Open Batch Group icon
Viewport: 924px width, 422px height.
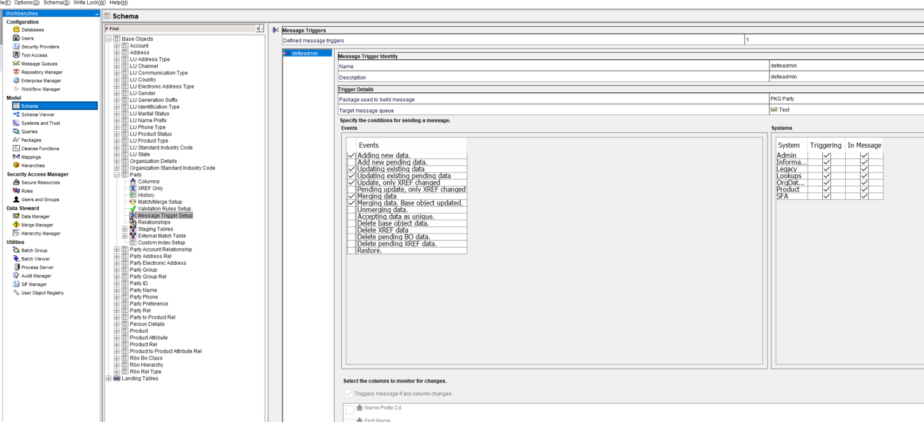pos(16,250)
